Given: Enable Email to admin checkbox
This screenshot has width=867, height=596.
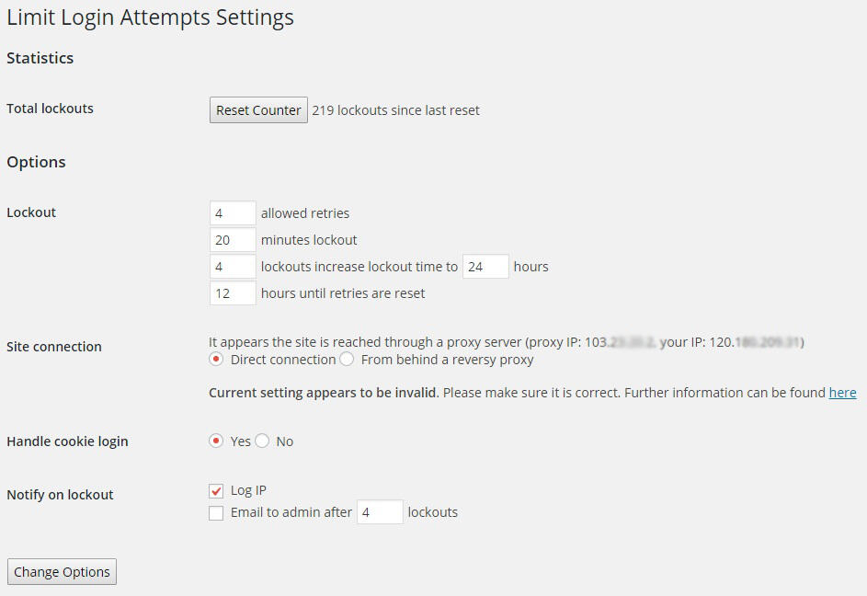Looking at the screenshot, I should point(217,513).
